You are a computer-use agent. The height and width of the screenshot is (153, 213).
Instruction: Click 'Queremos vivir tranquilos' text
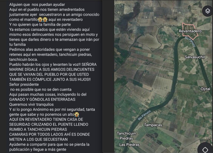coord(31,104)
